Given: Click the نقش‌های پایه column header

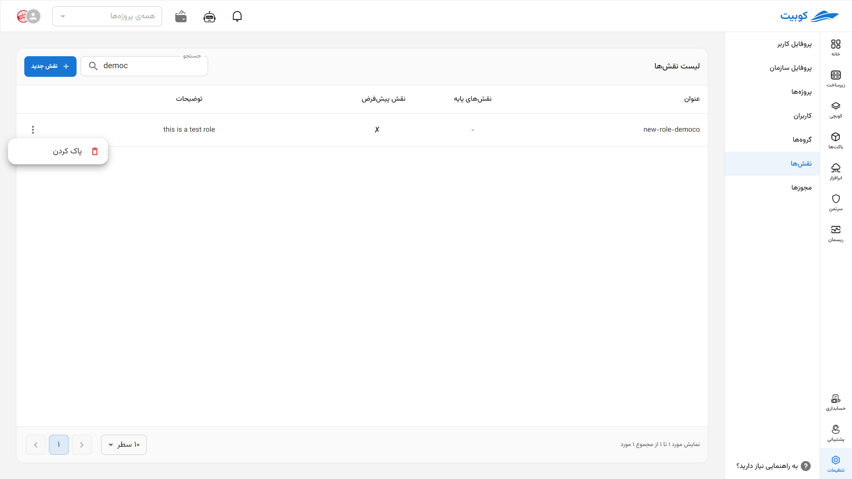Looking at the screenshot, I should [x=473, y=99].
